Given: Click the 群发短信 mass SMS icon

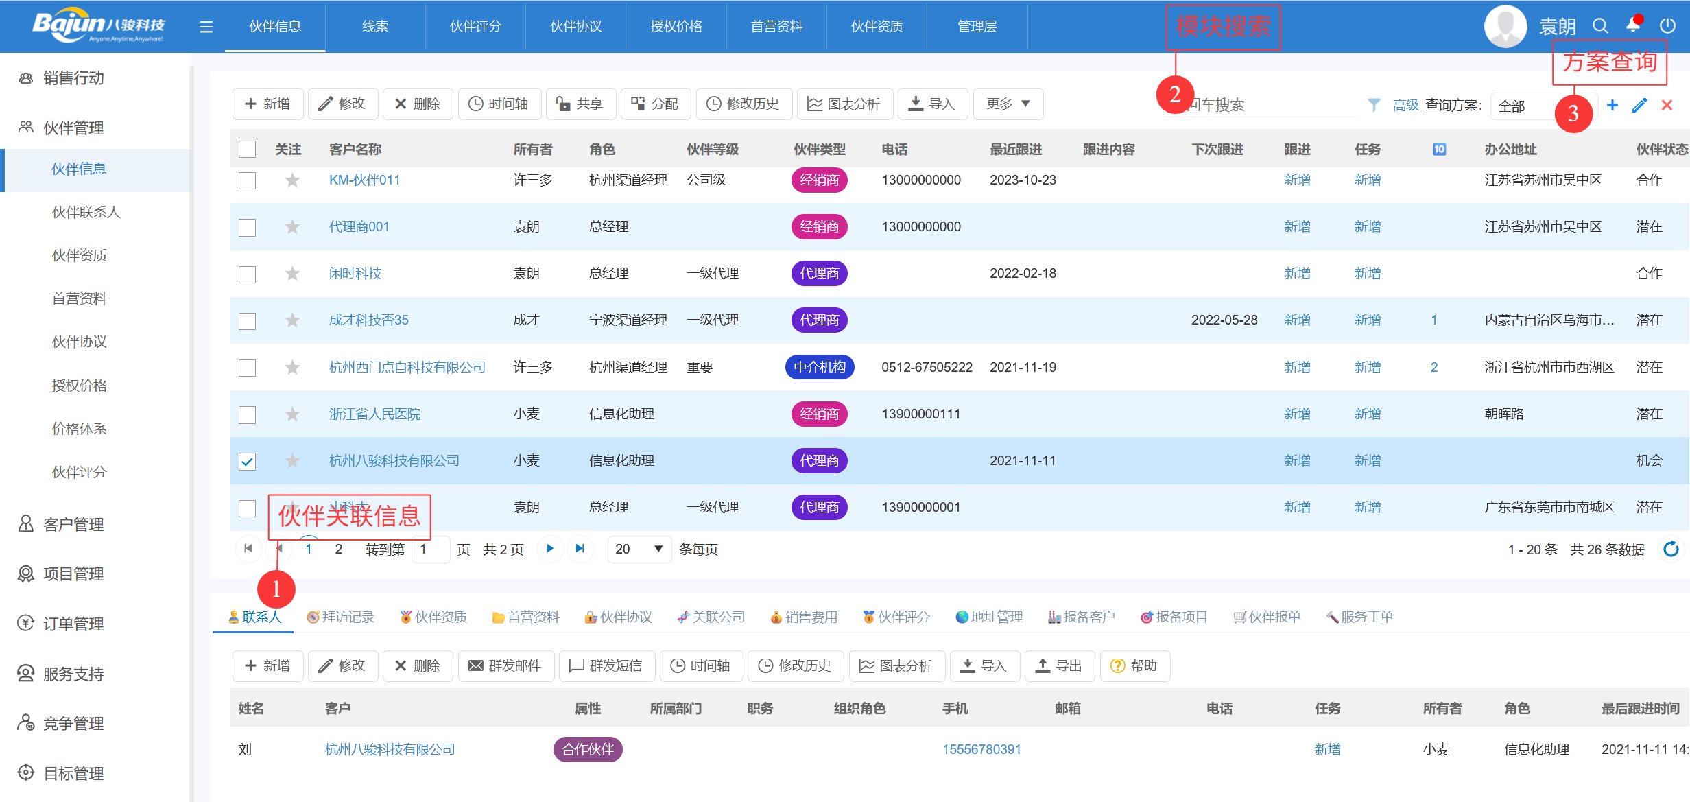Looking at the screenshot, I should point(606,665).
